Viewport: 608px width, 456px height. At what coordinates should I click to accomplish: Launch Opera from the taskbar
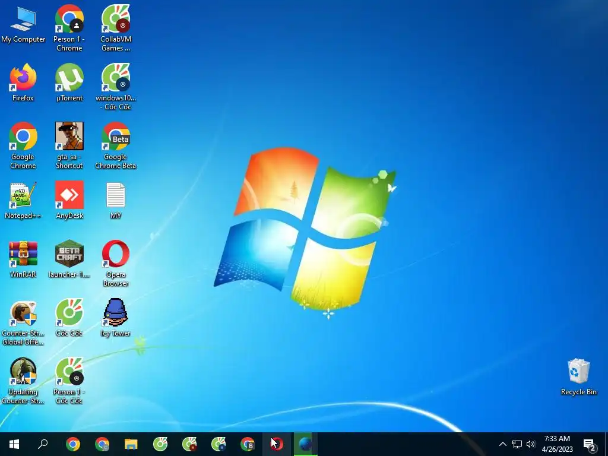coord(277,444)
